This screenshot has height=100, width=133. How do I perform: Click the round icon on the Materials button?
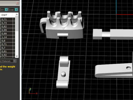point(14,61)
